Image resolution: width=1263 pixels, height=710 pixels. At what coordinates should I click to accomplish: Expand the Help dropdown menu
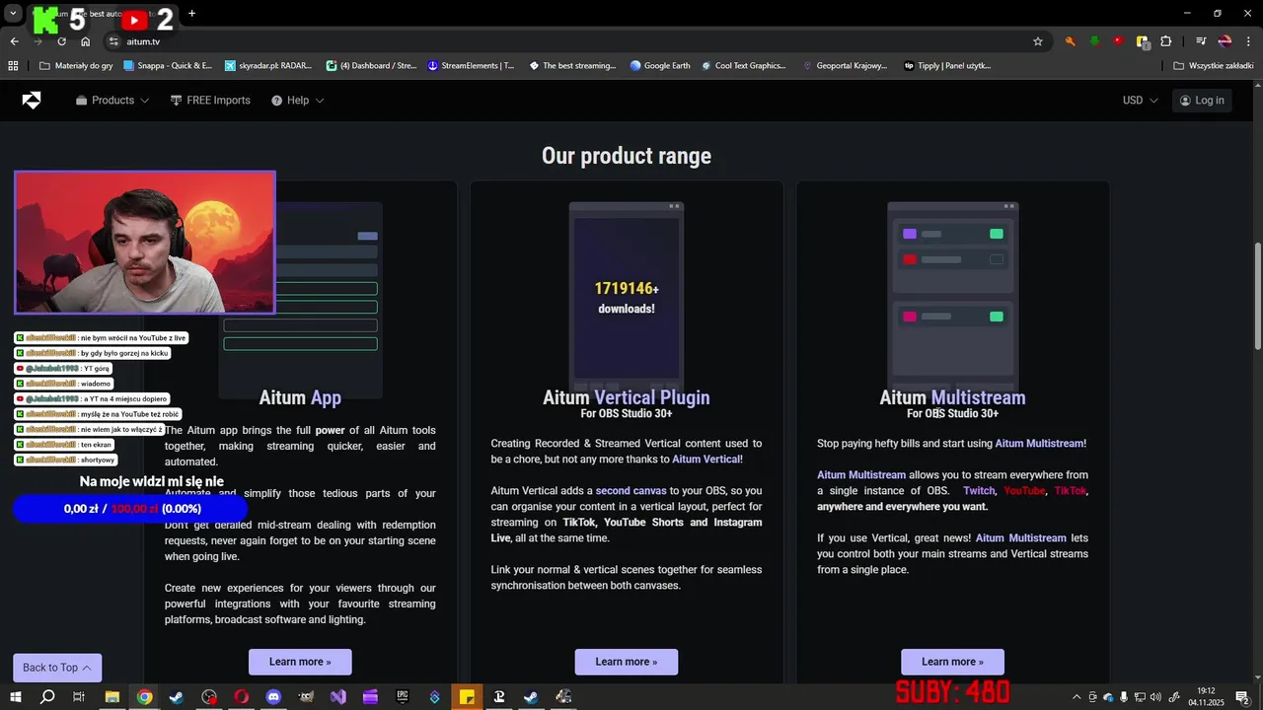tap(298, 101)
